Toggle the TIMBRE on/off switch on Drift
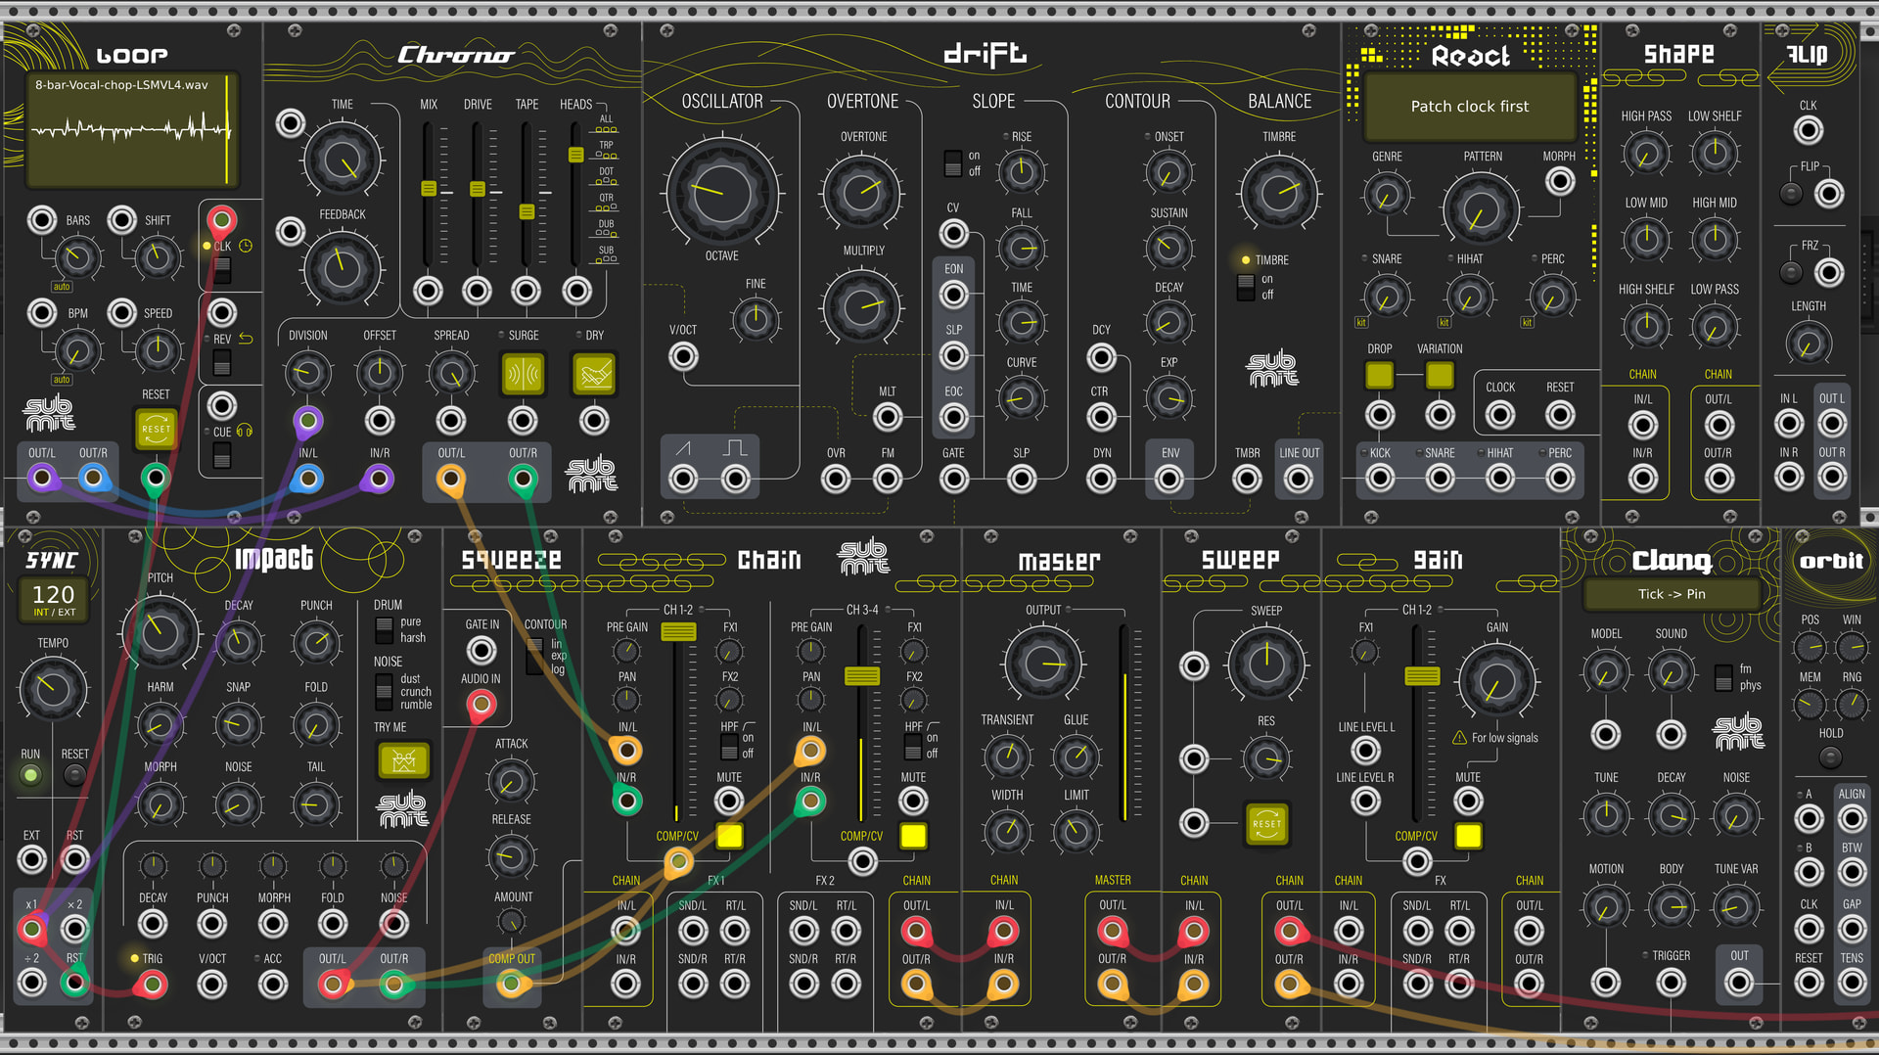Screen dimensions: 1879x1055 pos(1246,287)
